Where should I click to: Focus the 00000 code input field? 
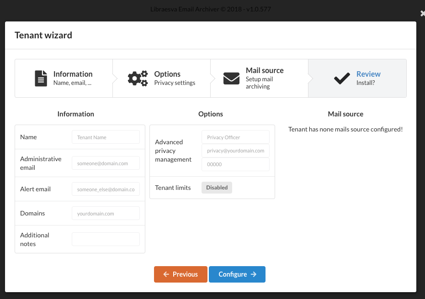pyautogui.click(x=235, y=164)
